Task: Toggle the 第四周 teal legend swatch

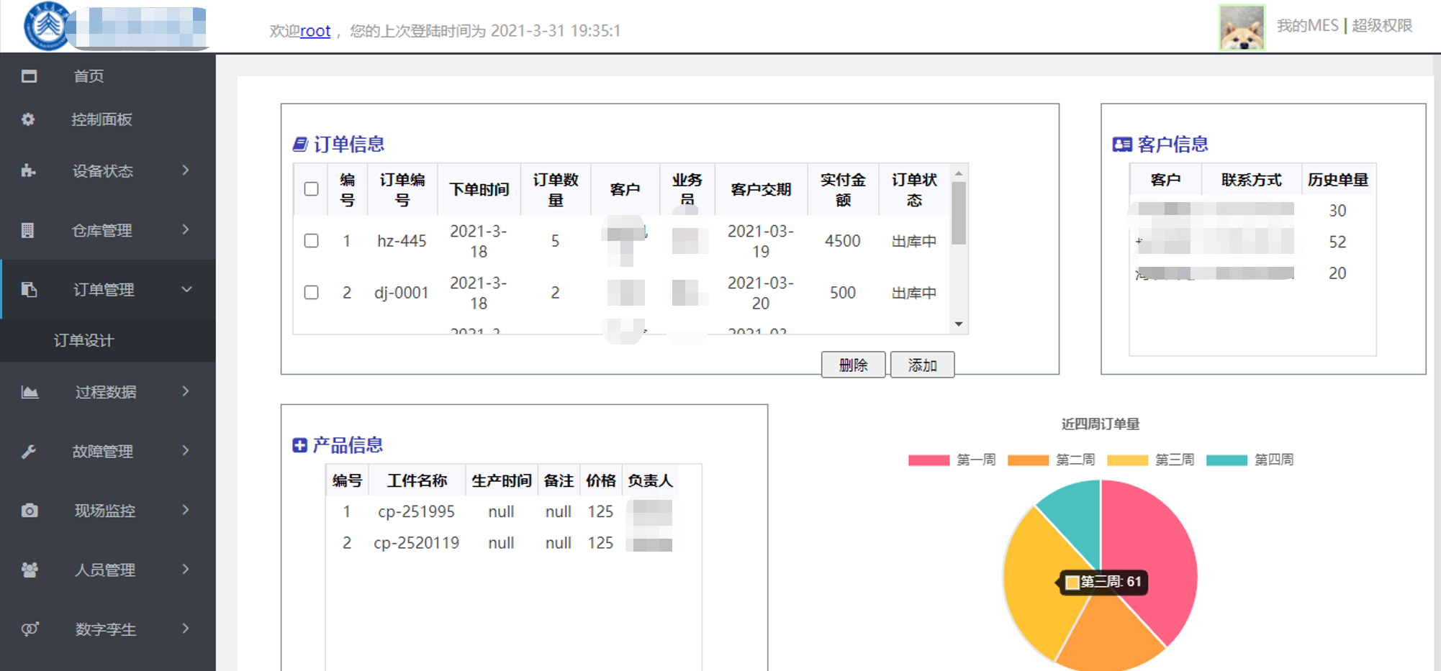Action: tap(1227, 460)
